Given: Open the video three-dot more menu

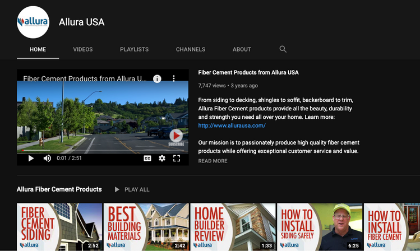Looking at the screenshot, I should click(174, 78).
